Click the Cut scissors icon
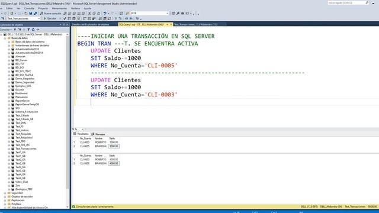Image resolution: width=379 pixels, height=213 pixels. [89, 13]
